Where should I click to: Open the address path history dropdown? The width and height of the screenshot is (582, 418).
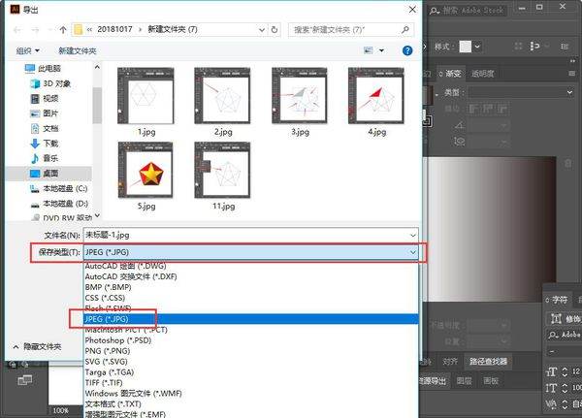(262, 30)
